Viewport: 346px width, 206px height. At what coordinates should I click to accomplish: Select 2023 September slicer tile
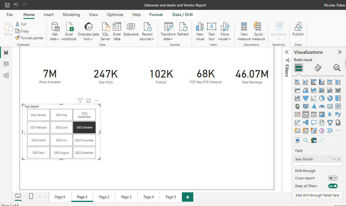coord(84,115)
